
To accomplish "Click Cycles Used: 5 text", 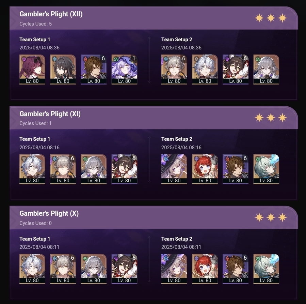I will coord(35,24).
